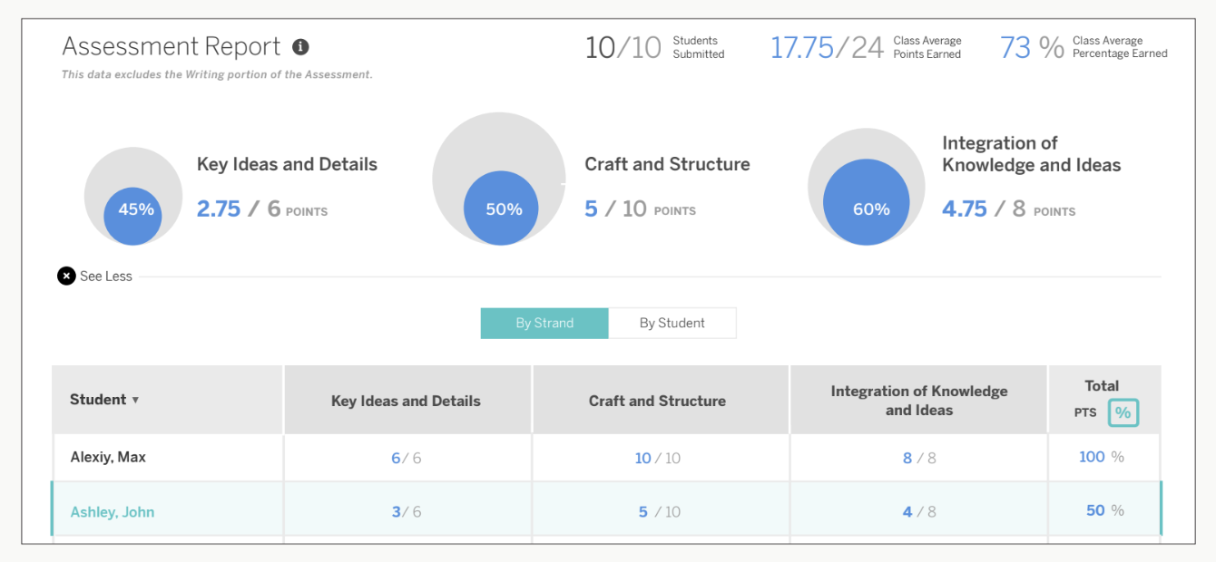The image size is (1216, 562).
Task: Select the Alexiy, Max student row
Action: pyautogui.click(x=108, y=457)
